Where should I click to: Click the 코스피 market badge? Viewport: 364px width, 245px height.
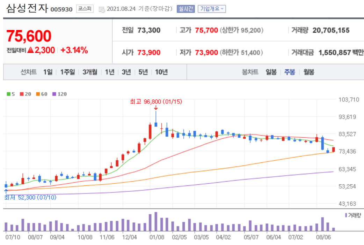(85, 9)
